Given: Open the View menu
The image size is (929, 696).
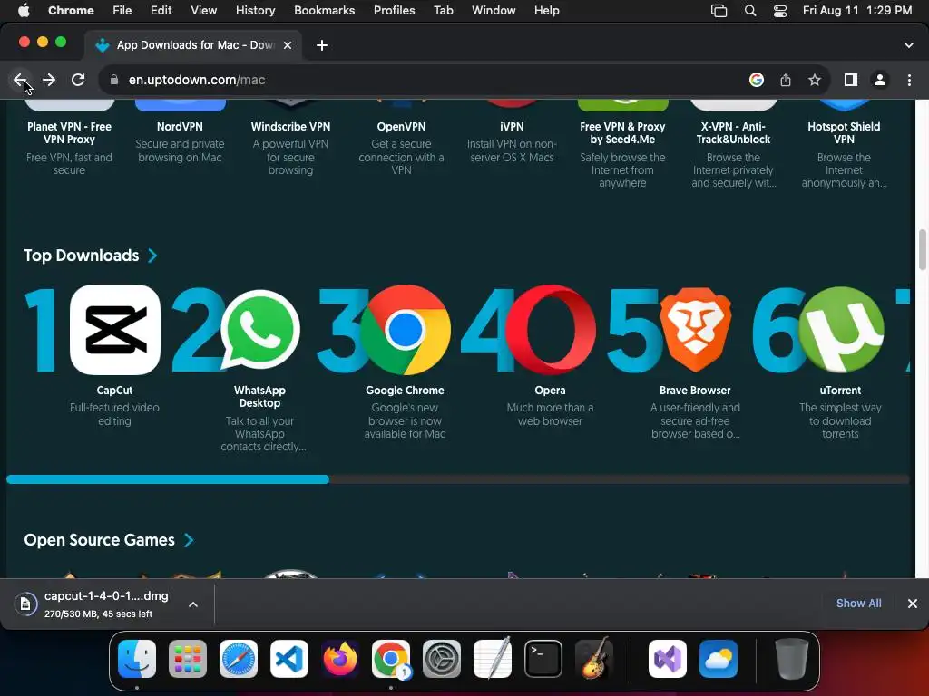Looking at the screenshot, I should click(204, 11).
